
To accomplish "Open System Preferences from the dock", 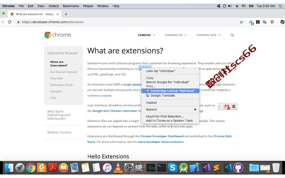I will click(129, 168).
